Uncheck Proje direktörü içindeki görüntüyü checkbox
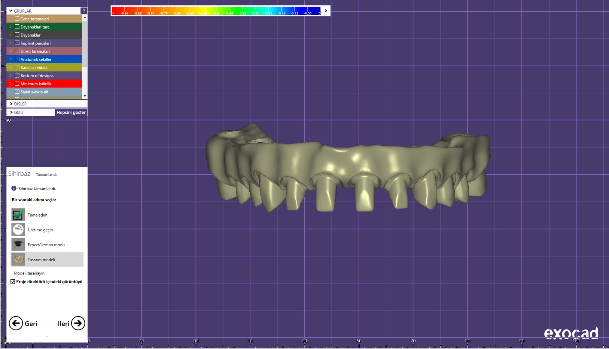This screenshot has width=609, height=349. [13, 282]
